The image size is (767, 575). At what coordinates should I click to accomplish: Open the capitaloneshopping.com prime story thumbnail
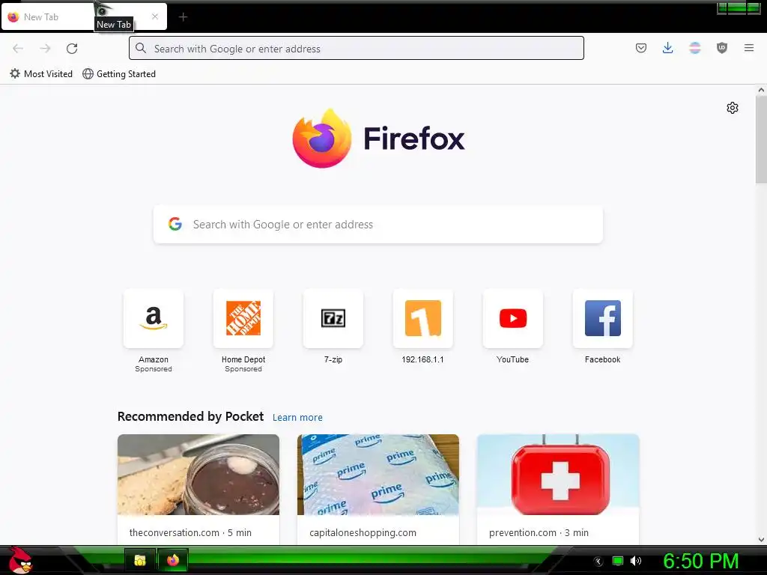point(378,474)
